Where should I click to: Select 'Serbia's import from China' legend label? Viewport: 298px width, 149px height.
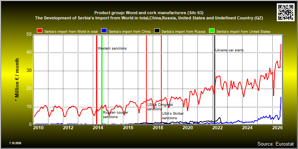pyautogui.click(x=130, y=32)
